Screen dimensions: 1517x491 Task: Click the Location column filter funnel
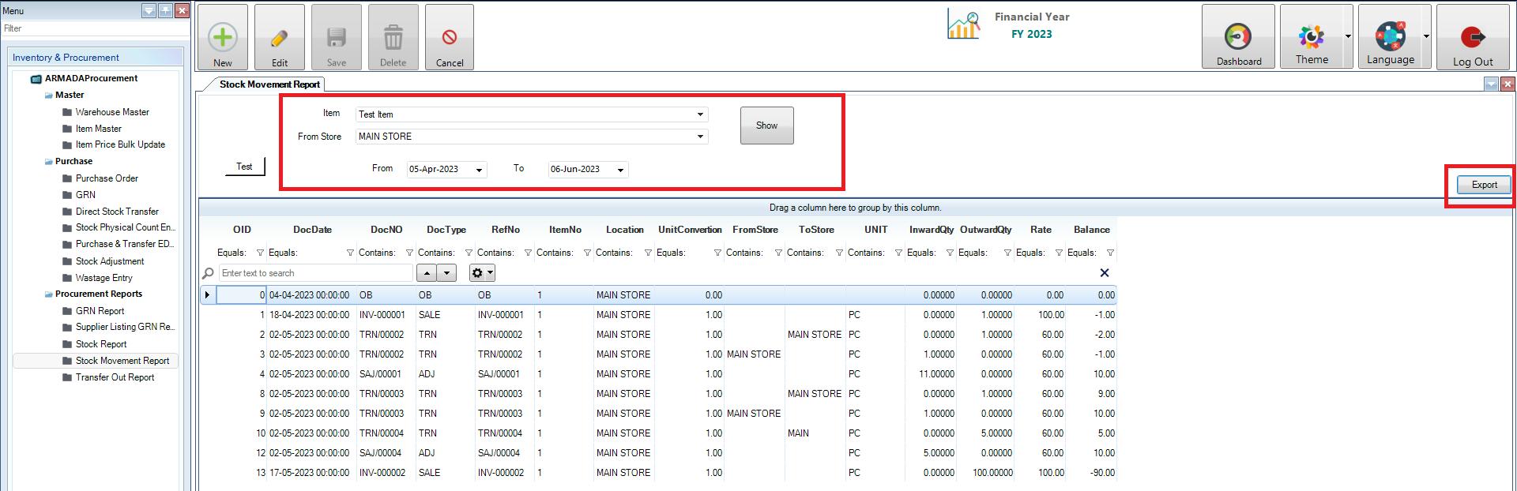pos(648,253)
